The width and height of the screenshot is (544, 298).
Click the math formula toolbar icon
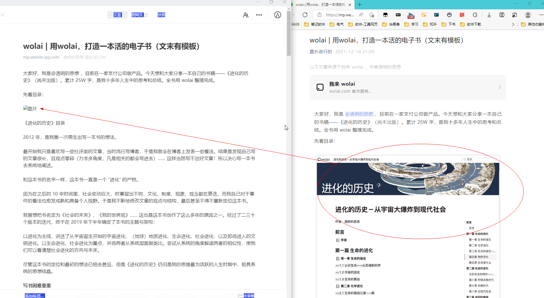coord(502,15)
